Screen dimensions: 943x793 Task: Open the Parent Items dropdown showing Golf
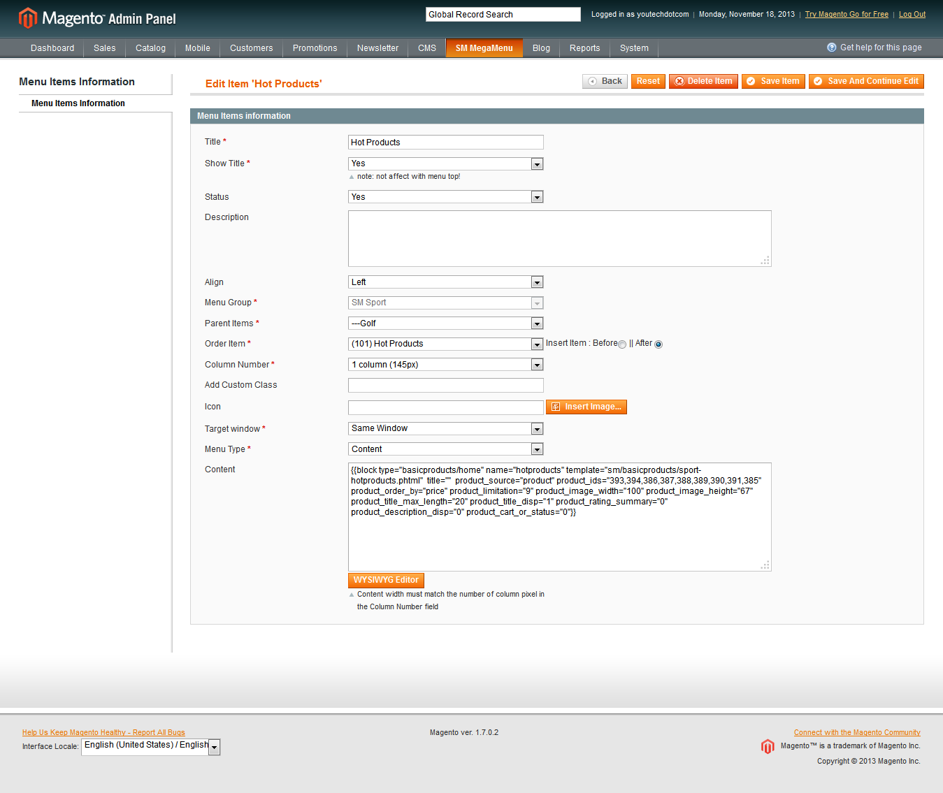(x=446, y=323)
